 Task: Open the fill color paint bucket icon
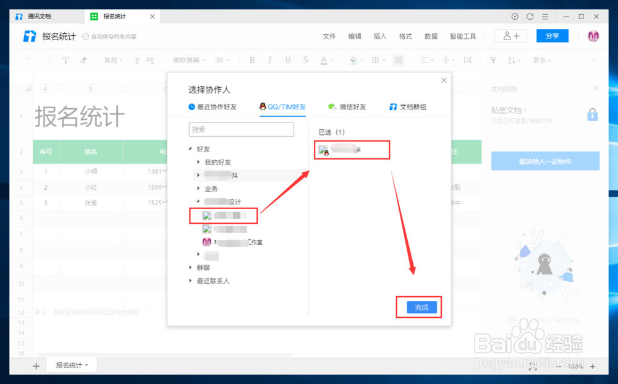(x=353, y=60)
